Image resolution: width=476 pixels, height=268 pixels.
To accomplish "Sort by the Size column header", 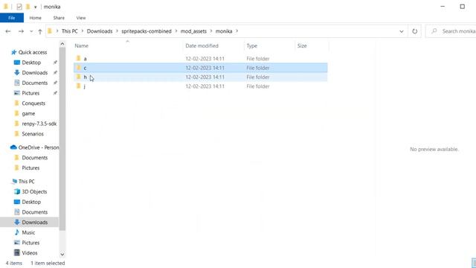I will [302, 46].
